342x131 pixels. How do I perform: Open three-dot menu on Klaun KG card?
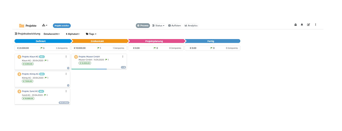click(66, 57)
